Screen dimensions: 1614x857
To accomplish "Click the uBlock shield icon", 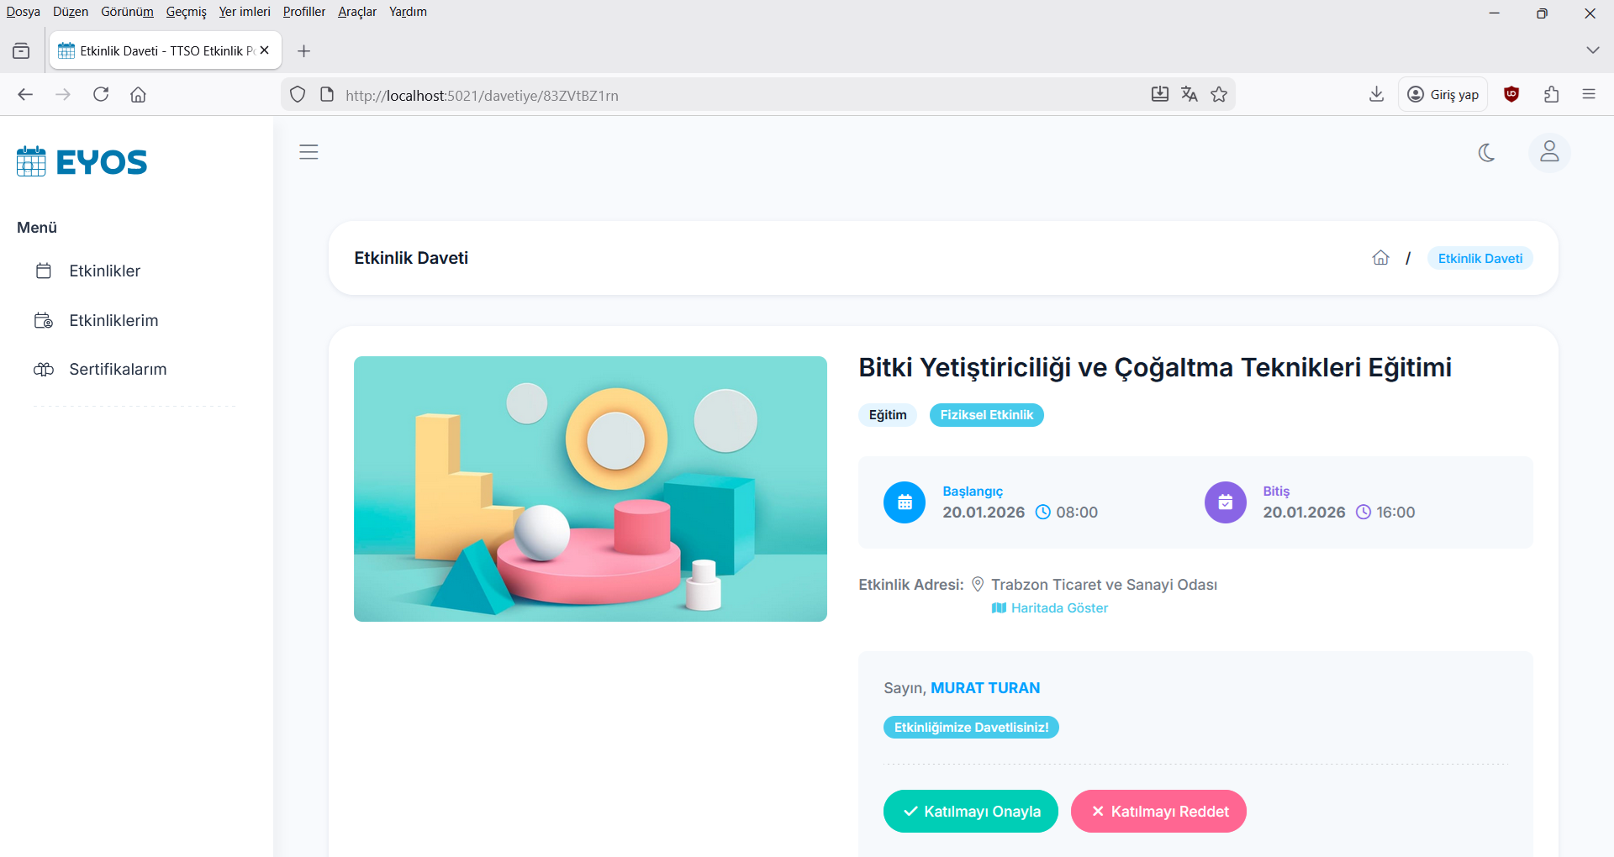I will click(x=1511, y=95).
